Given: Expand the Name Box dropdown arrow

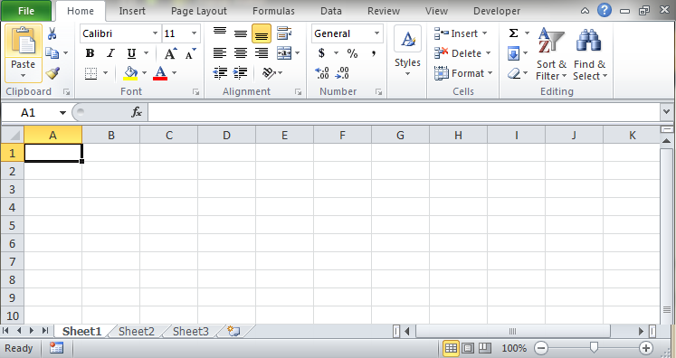Looking at the screenshot, I should 63,113.
